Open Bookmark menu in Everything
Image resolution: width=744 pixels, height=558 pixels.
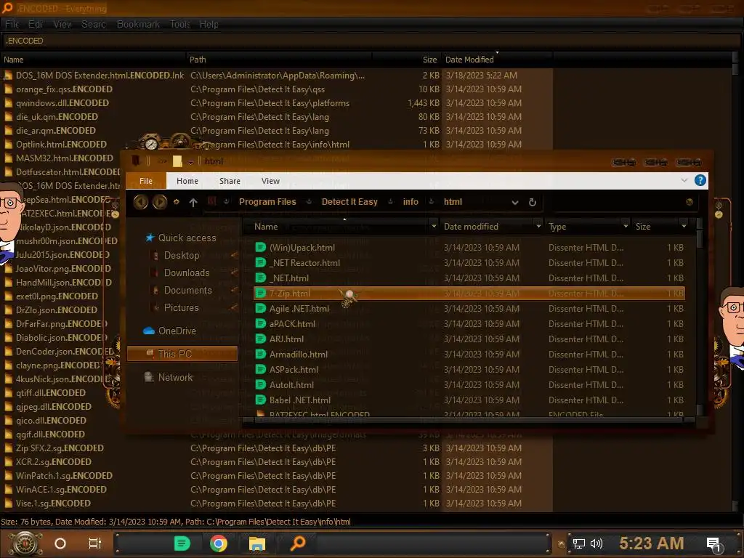pos(138,24)
